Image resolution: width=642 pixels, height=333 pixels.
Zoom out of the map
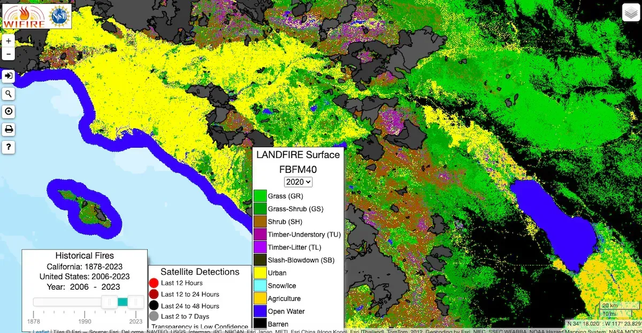tap(9, 54)
